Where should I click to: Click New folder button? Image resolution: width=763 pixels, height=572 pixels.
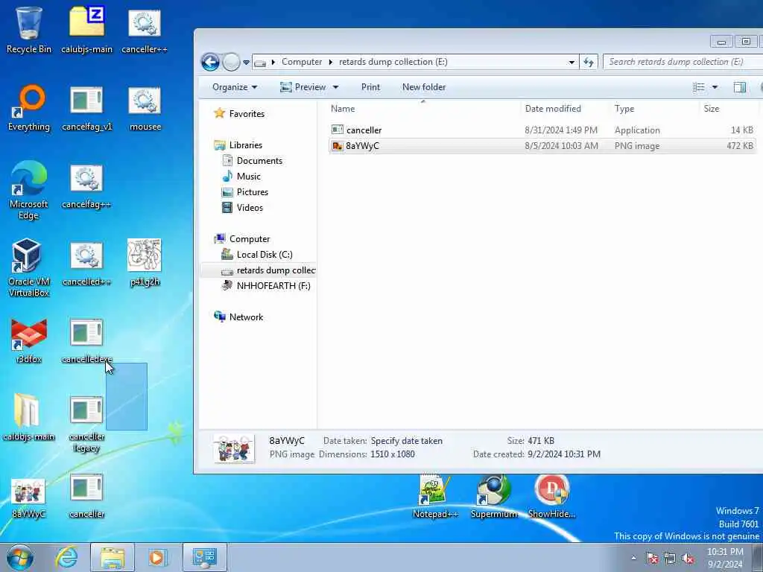point(424,87)
